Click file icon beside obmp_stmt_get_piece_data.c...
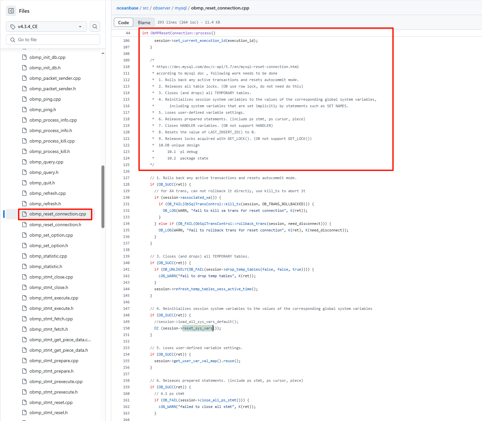 point(24,340)
